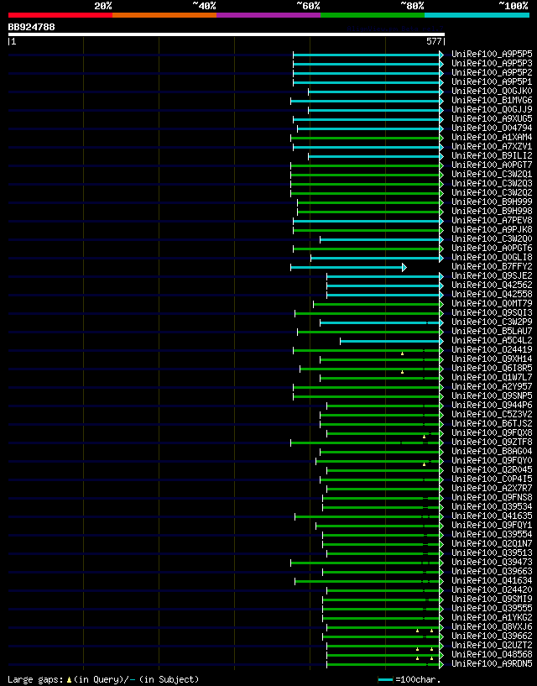Select the UniRef100_C3W2Q0 label
This screenshot has width=537, height=686.
492,238
